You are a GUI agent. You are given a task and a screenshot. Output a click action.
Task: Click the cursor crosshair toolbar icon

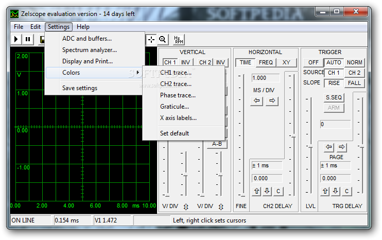pos(151,40)
